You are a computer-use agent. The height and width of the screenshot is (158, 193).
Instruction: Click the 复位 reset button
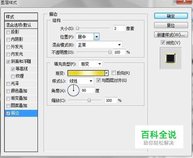point(171,25)
